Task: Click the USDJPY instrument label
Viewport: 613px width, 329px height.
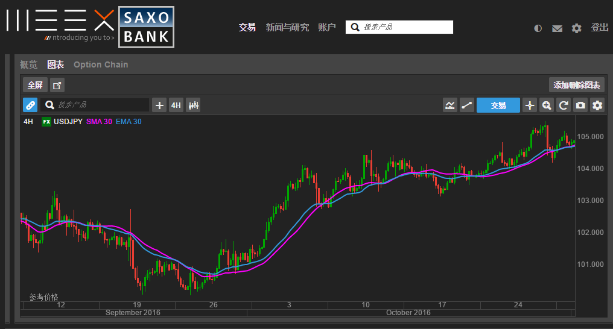Action: coord(68,121)
